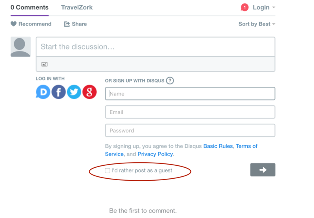
Task: Switch to the 0 Comments tab
Action: pos(29,7)
